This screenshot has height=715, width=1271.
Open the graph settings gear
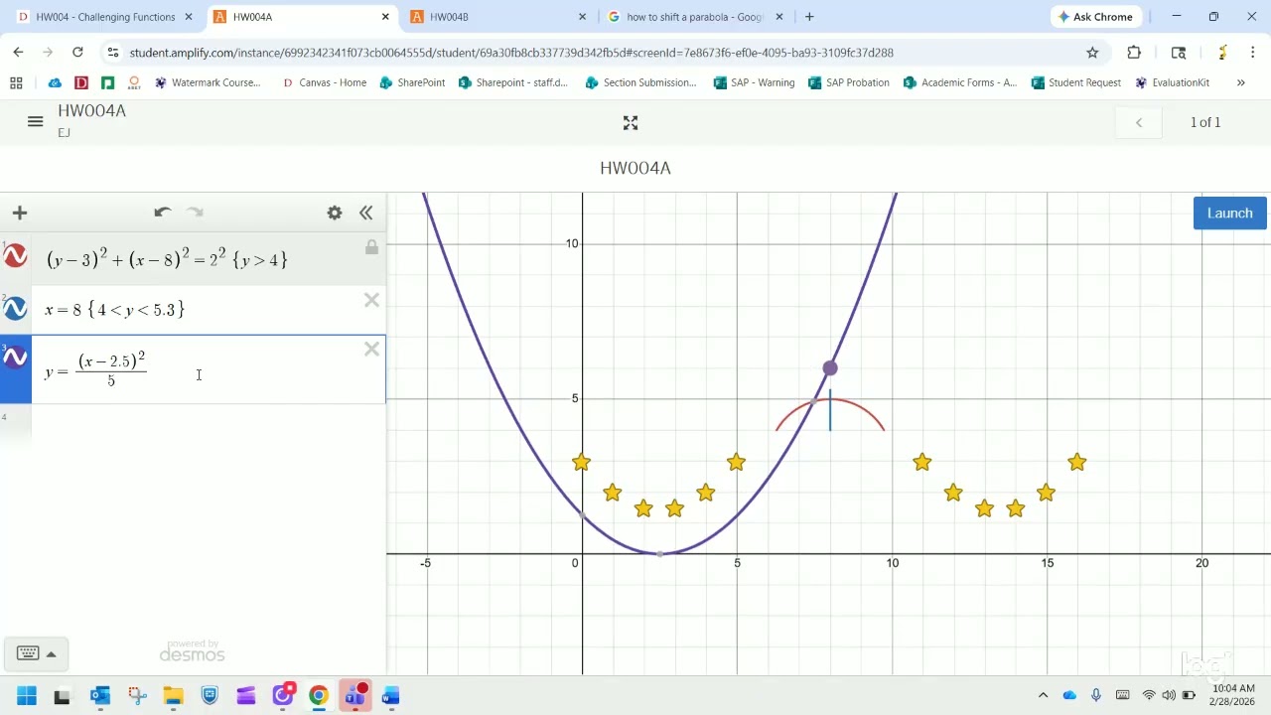coord(335,213)
